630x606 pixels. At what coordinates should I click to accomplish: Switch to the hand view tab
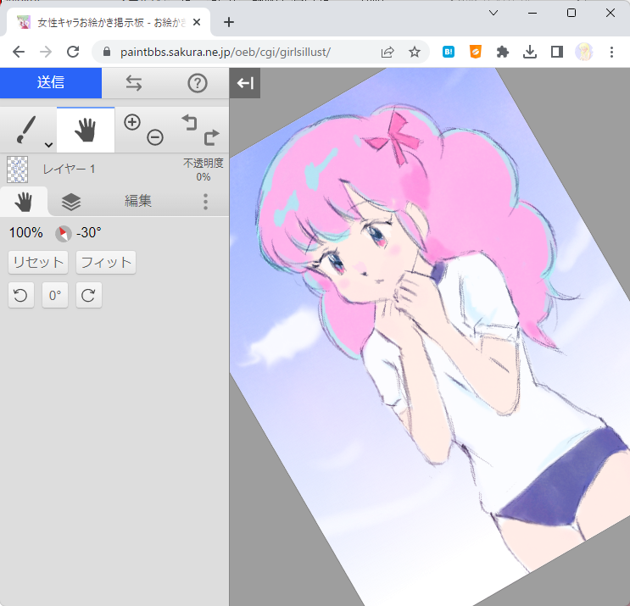coord(24,201)
